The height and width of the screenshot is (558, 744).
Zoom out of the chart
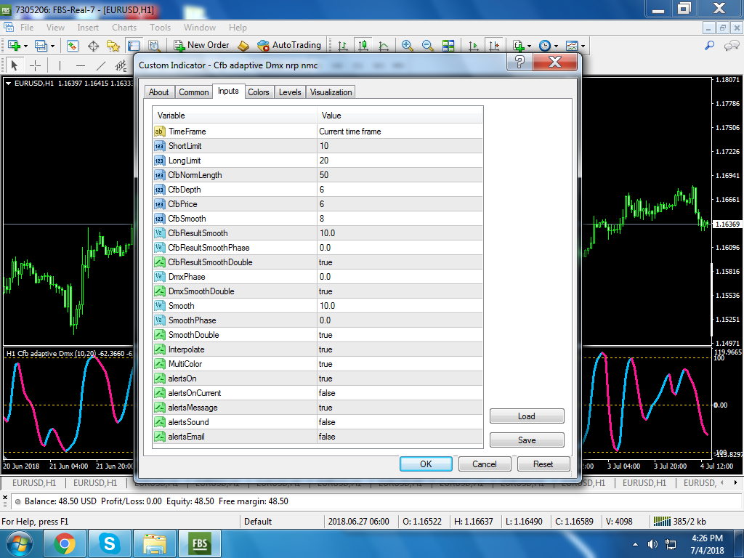[427, 46]
